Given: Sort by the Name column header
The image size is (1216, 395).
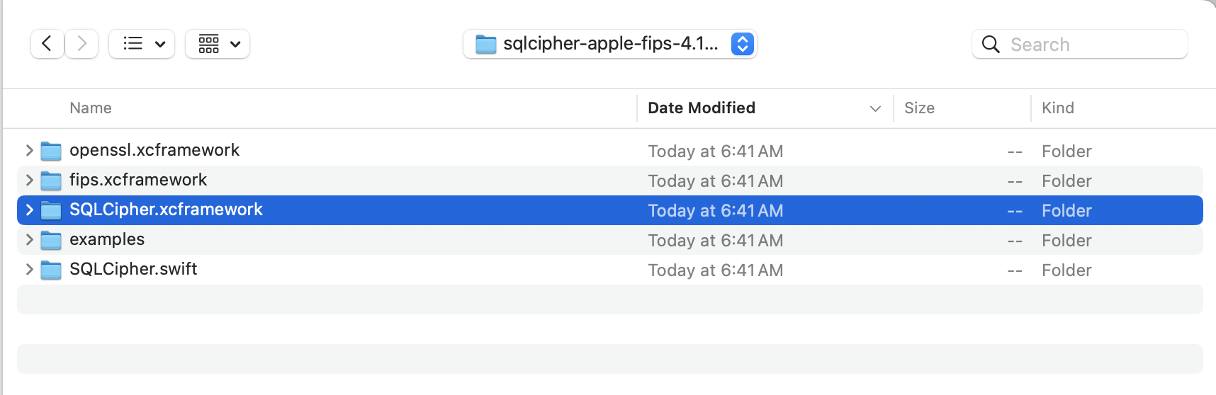Looking at the screenshot, I should point(91,108).
